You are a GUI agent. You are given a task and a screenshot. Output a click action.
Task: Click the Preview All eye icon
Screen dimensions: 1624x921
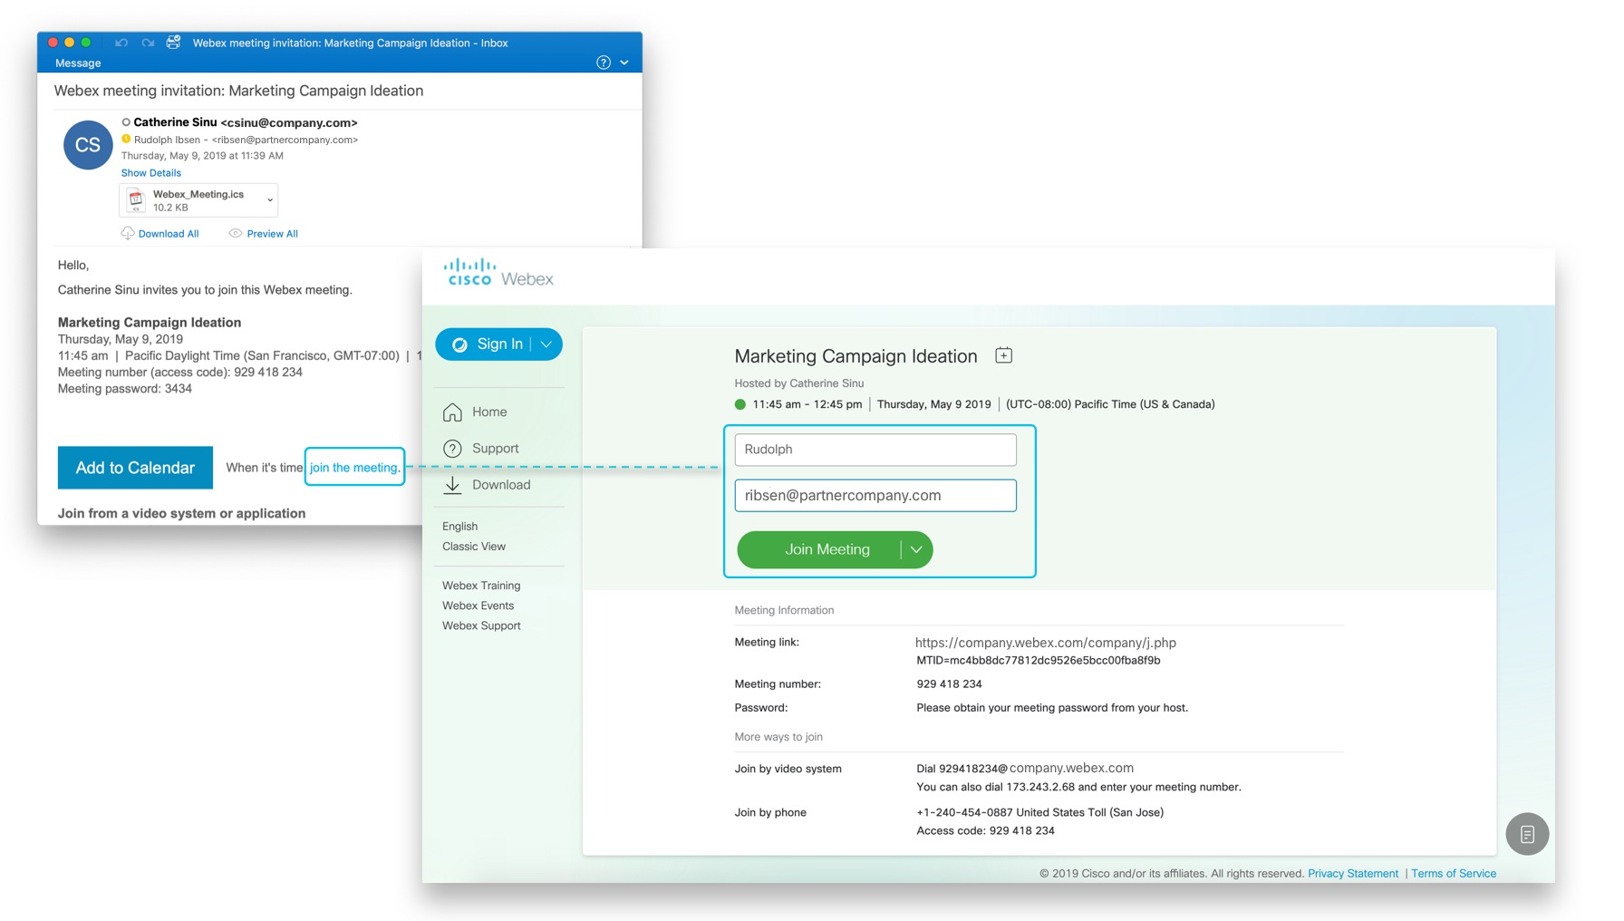point(236,234)
